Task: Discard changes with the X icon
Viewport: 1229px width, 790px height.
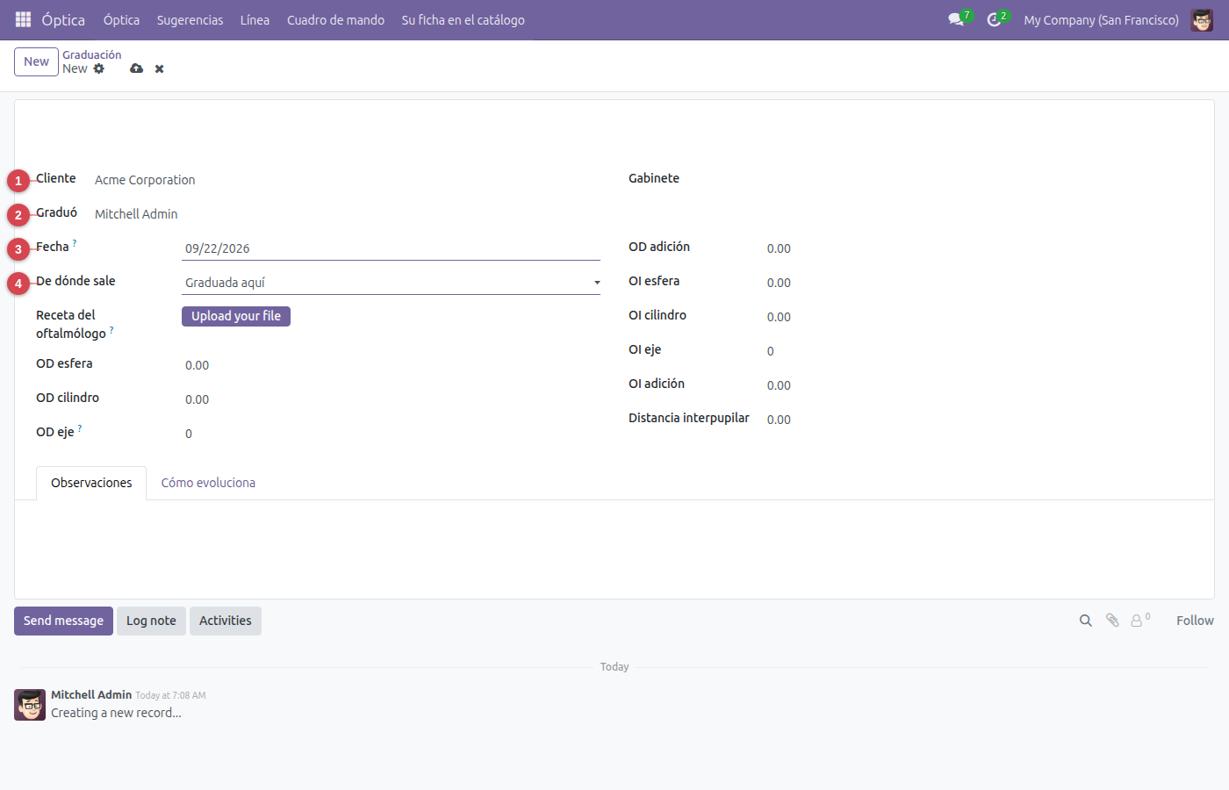Action: coord(159,68)
